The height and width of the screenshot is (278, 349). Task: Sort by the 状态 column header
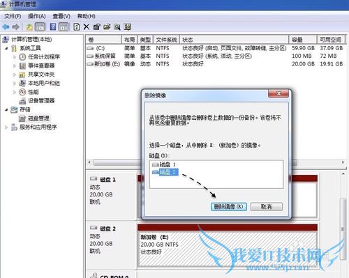tap(235, 40)
